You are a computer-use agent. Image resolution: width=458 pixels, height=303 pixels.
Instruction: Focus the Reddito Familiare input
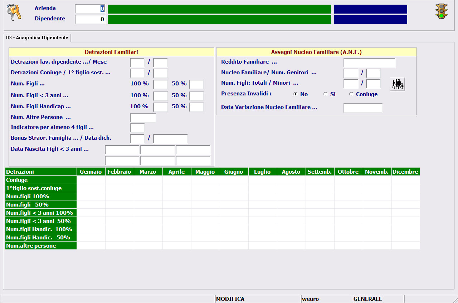(x=369, y=63)
